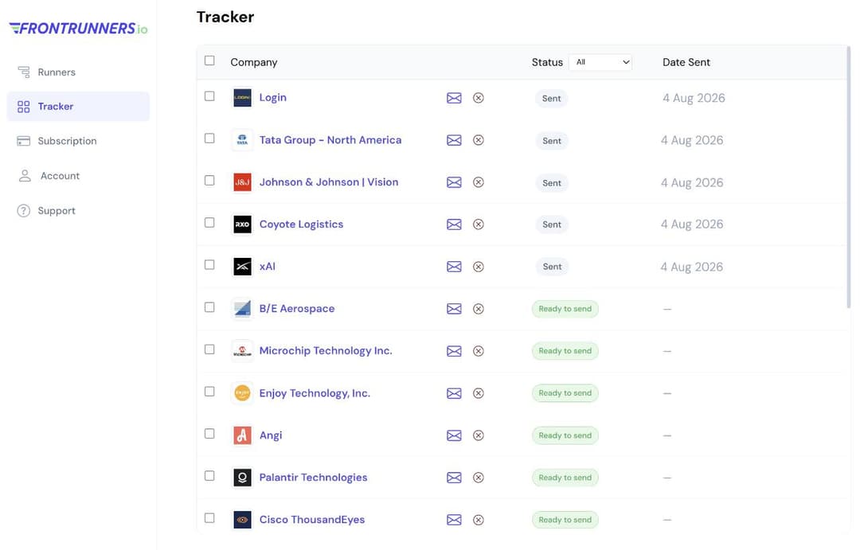
Task: Tick the checkbox for Login
Action: [x=209, y=96]
